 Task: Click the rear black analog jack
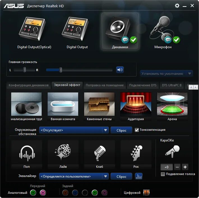click(85, 193)
